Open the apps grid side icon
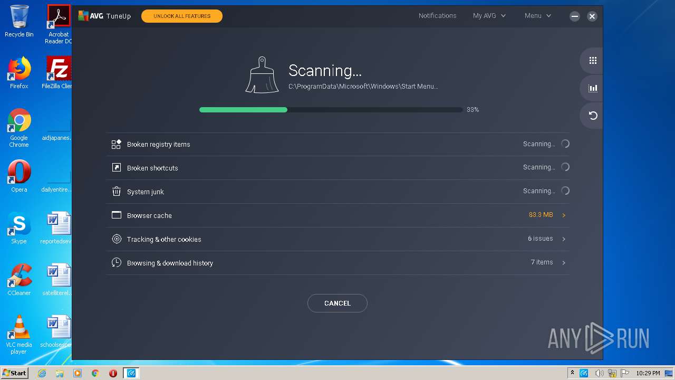The width and height of the screenshot is (675, 380). 593,61
